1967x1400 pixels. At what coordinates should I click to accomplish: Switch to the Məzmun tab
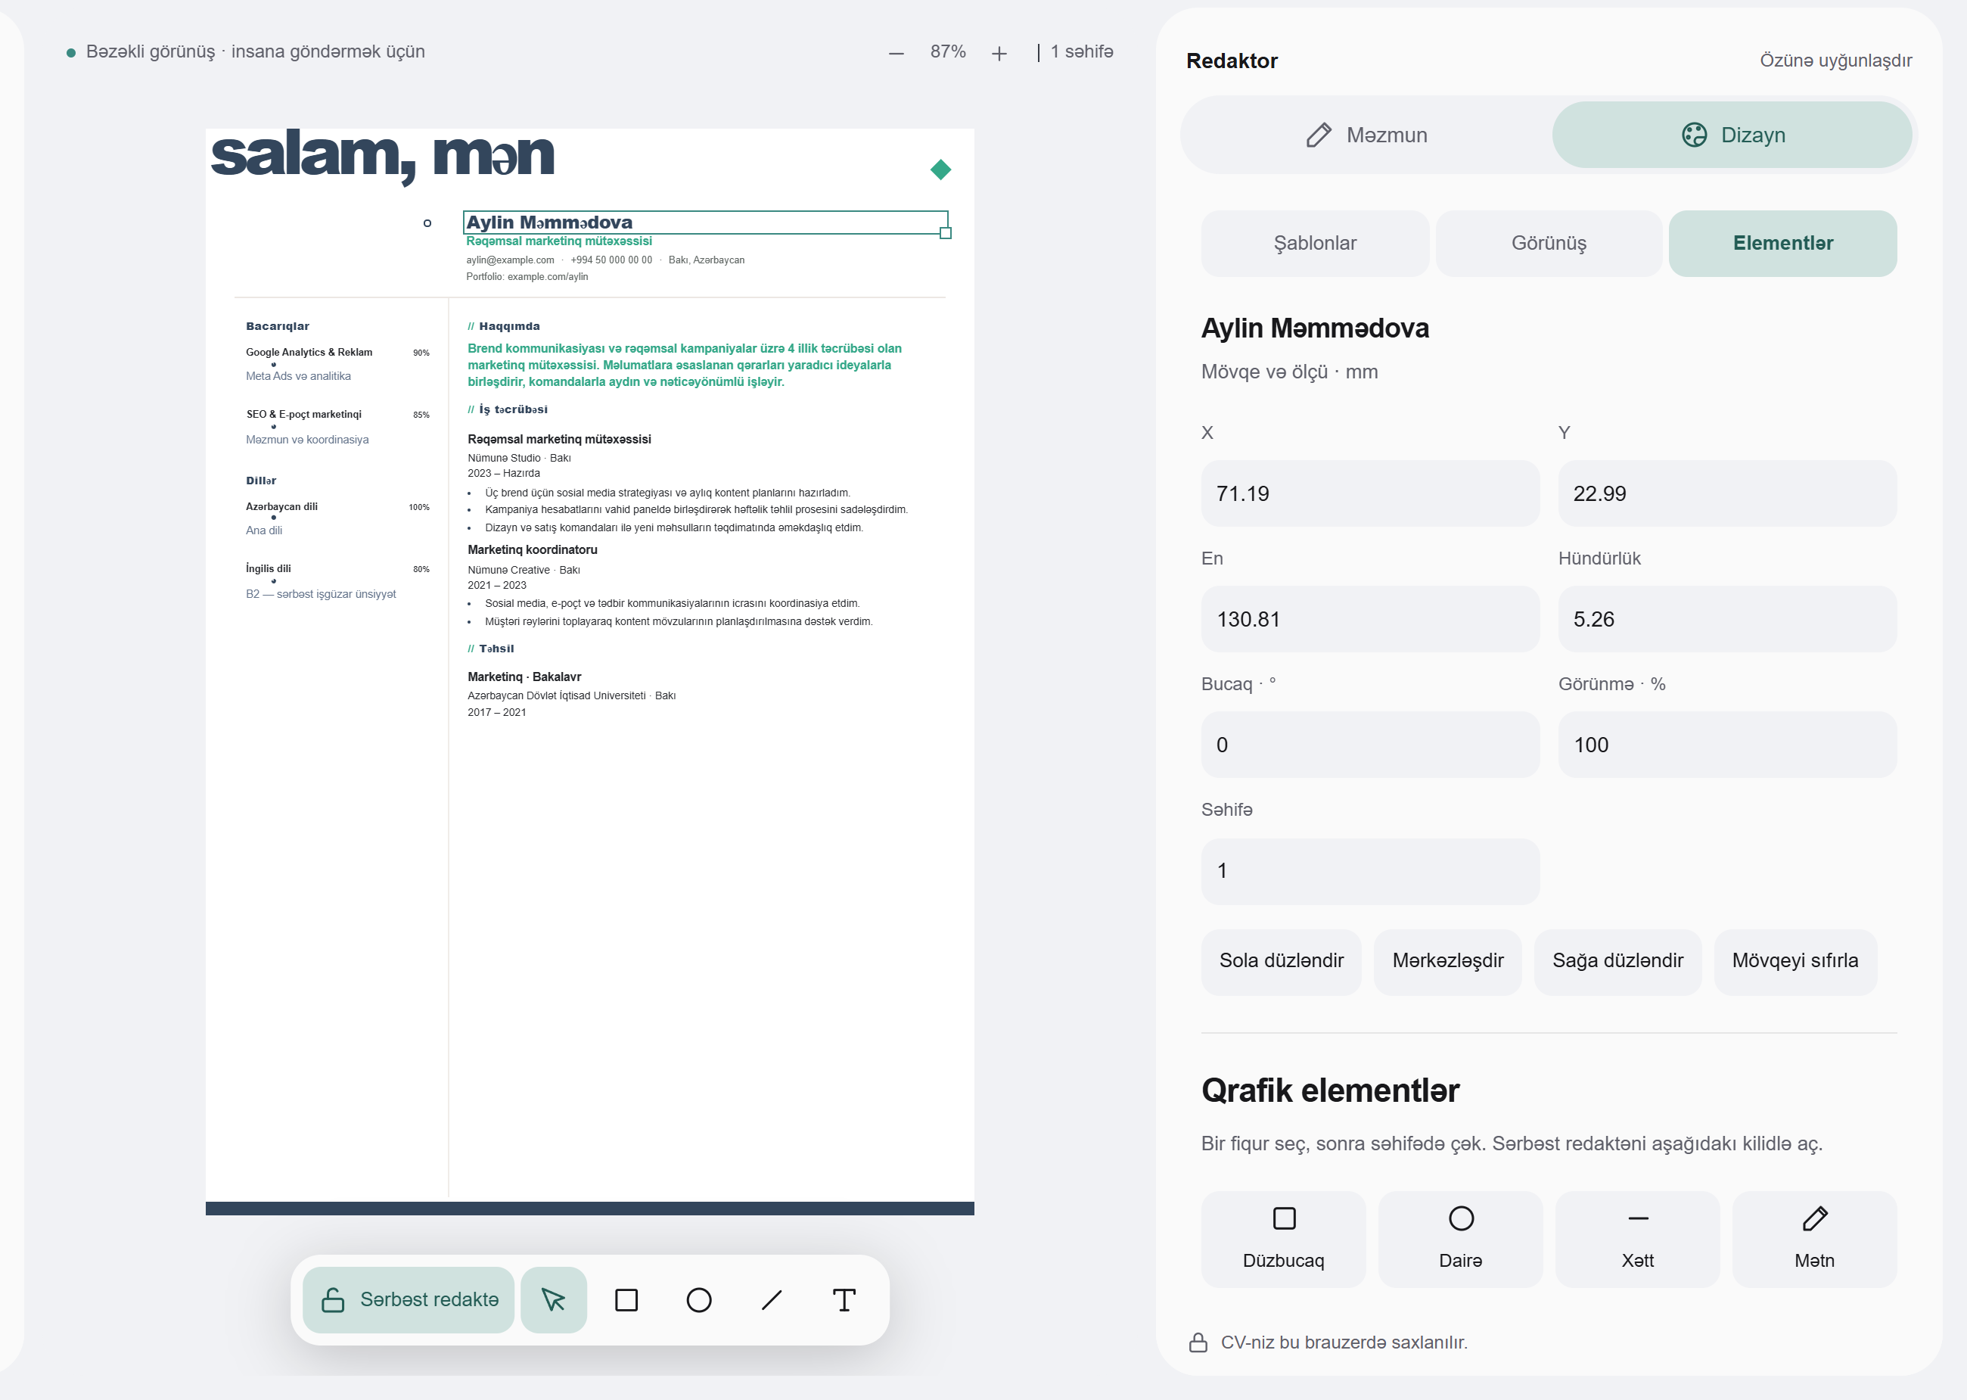click(x=1367, y=135)
